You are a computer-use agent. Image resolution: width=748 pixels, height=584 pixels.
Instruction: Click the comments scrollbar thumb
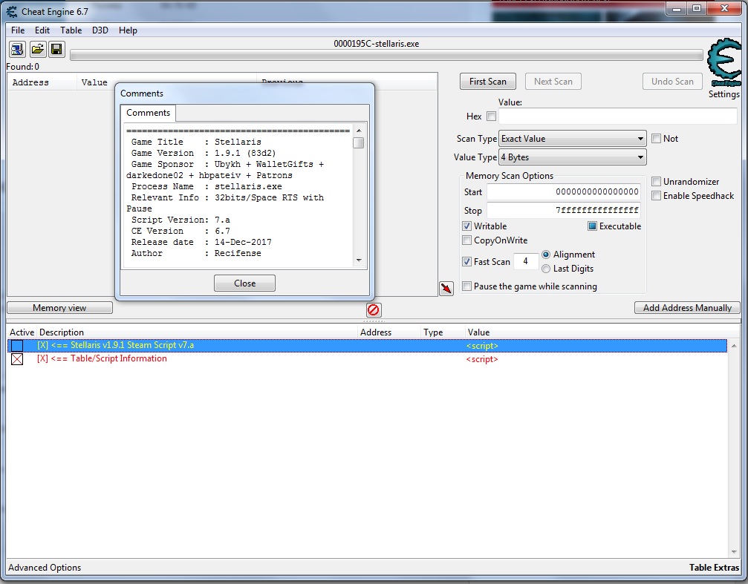(x=359, y=143)
